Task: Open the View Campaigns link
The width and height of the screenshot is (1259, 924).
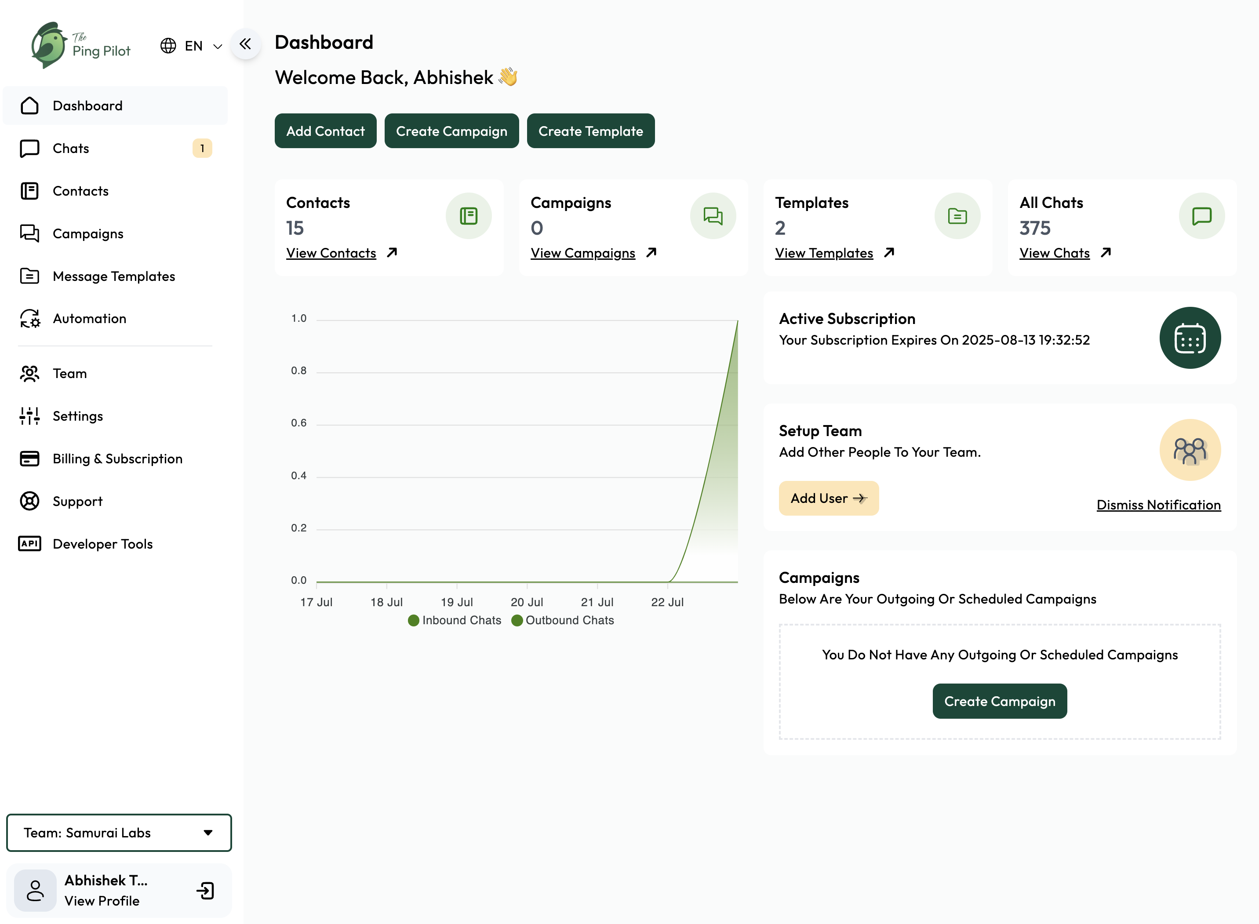Action: 583,253
